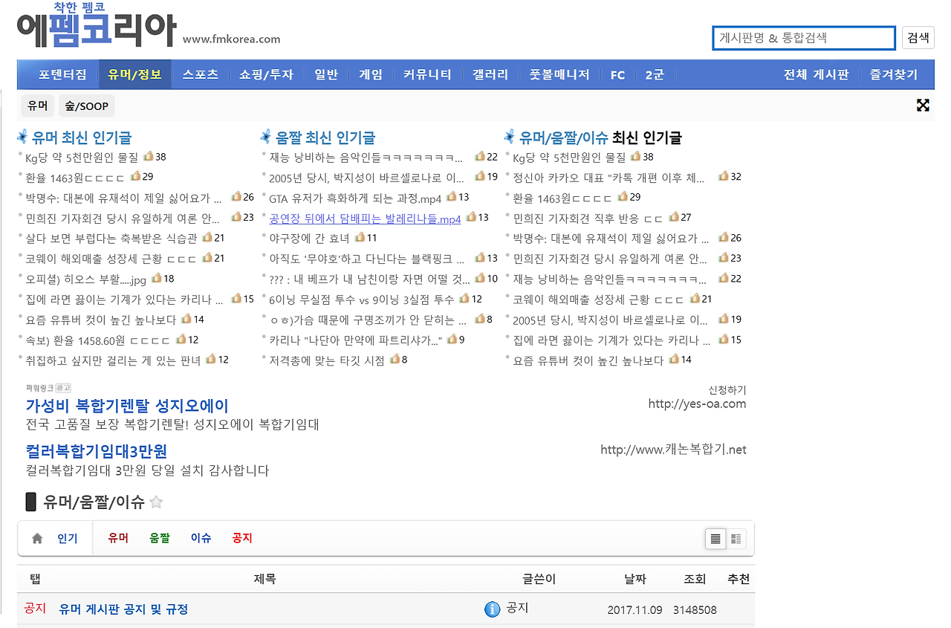Screen dimensions: 951x628
Task: Open the ad link 컬러복합기임대3만원
Action: [97, 451]
